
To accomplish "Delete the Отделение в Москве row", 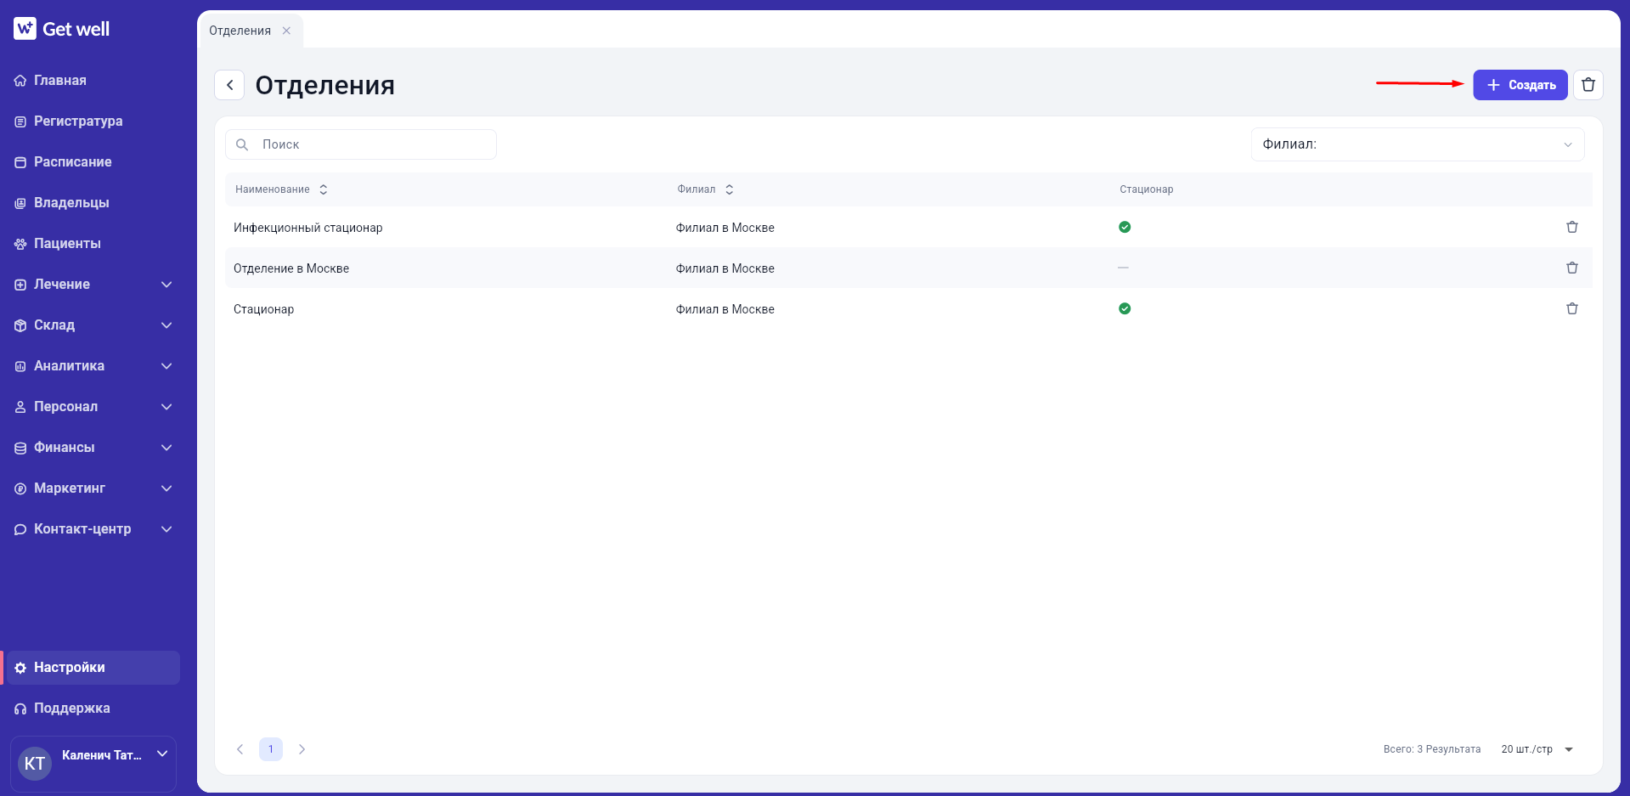I will click(x=1571, y=268).
